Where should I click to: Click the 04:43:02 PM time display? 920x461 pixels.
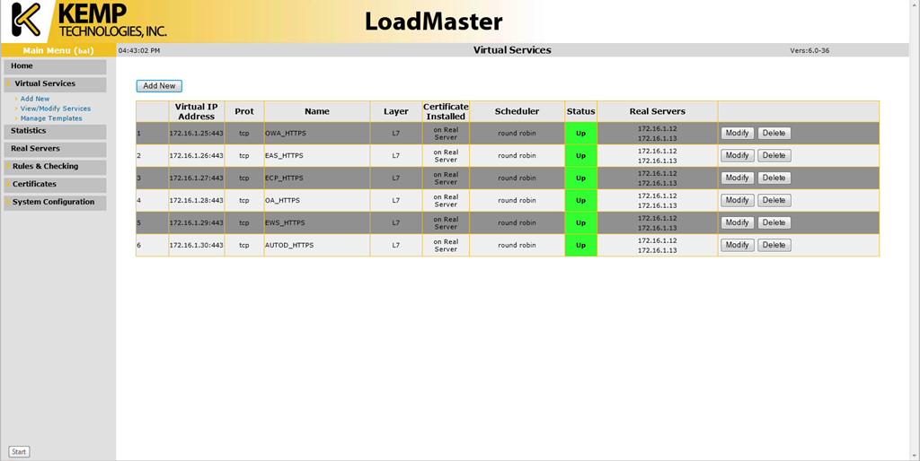pyautogui.click(x=139, y=50)
